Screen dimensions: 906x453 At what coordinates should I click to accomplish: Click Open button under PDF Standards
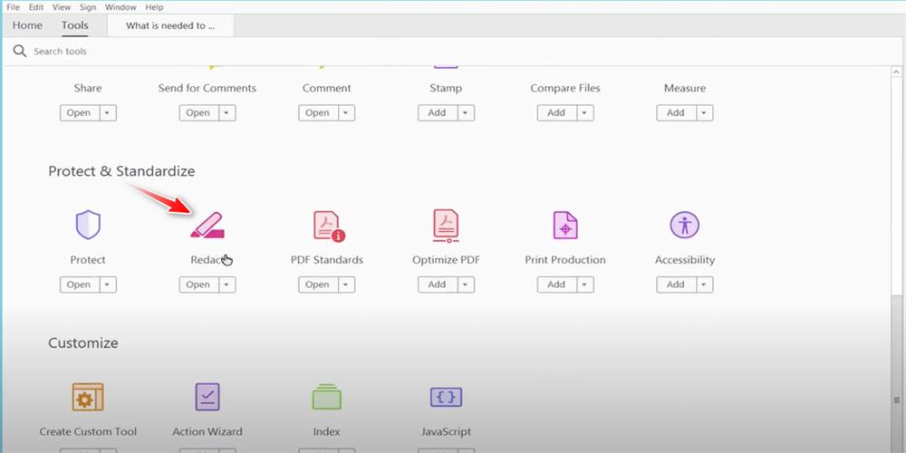point(318,284)
